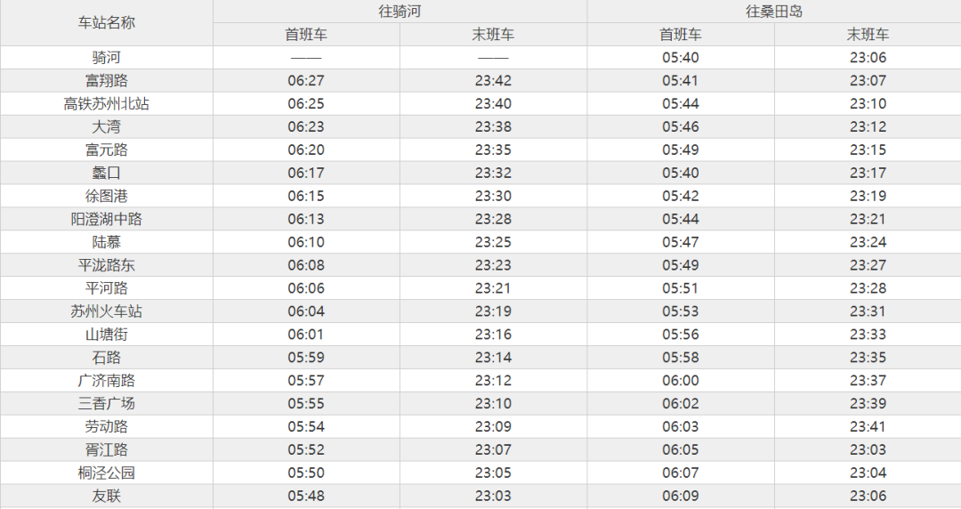This screenshot has height=509, width=961.
Task: Select 06:27 in the 富翔路 row
Action: [306, 80]
